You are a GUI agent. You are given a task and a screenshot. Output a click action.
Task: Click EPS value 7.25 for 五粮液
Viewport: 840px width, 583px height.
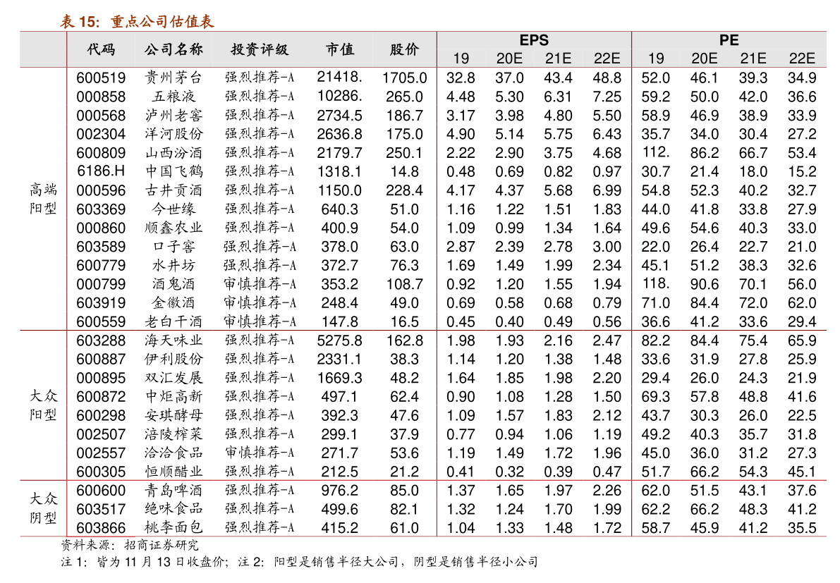(607, 97)
